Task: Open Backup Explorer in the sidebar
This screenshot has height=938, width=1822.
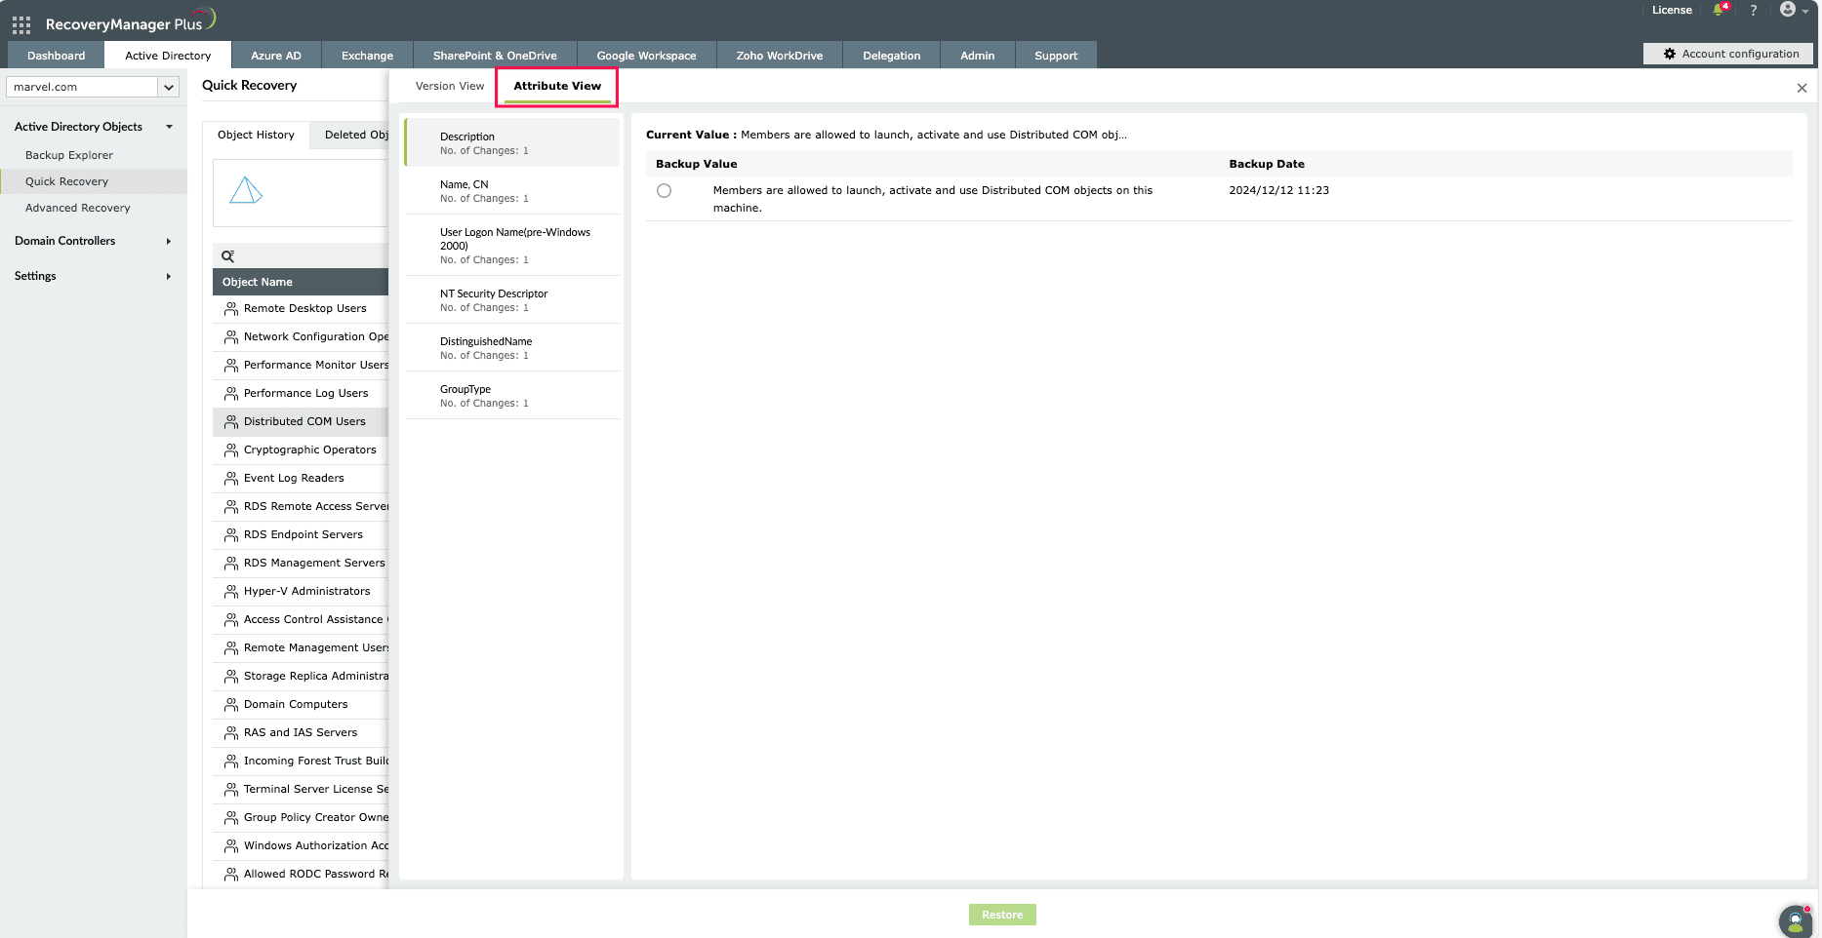Action: tap(69, 155)
